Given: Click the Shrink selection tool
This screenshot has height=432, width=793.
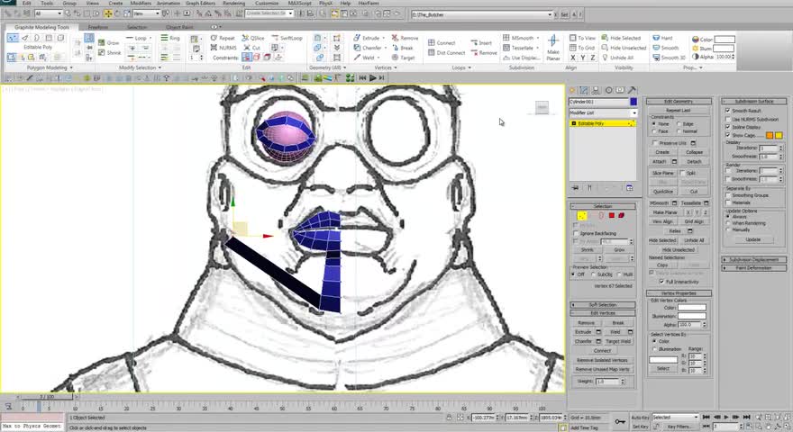Looking at the screenshot, I should tap(110, 52).
